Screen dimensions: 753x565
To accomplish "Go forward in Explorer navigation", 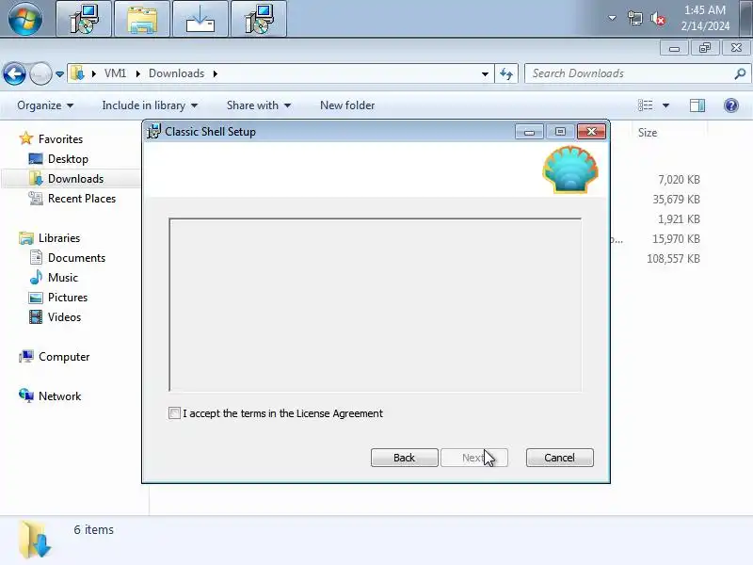I will (x=40, y=74).
